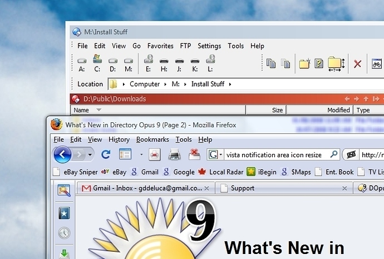This screenshot has height=259, width=384.
Task: Click the gray Print icon in Firefox toolbar
Action: [175, 155]
